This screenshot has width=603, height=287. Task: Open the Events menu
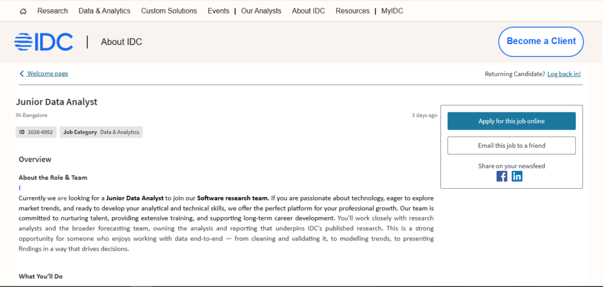coord(218,11)
